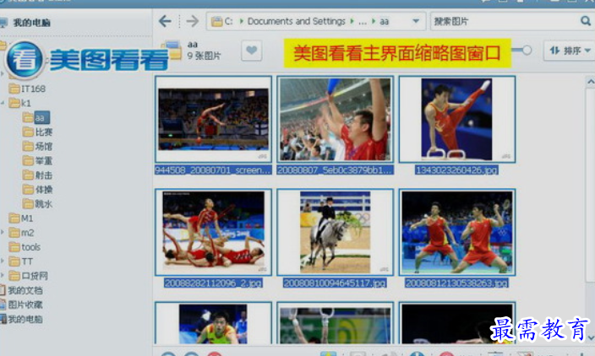Open 我的文档 in the sidebar
The width and height of the screenshot is (595, 356).
[21, 290]
